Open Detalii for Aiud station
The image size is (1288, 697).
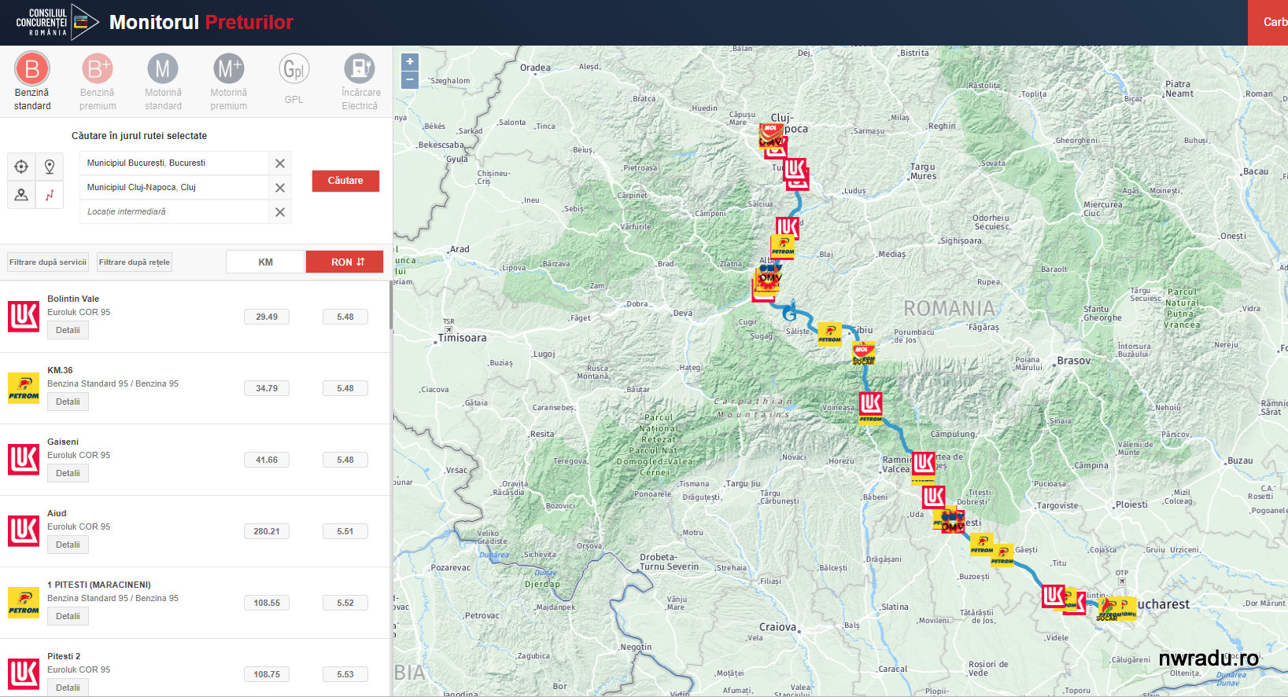pyautogui.click(x=68, y=545)
